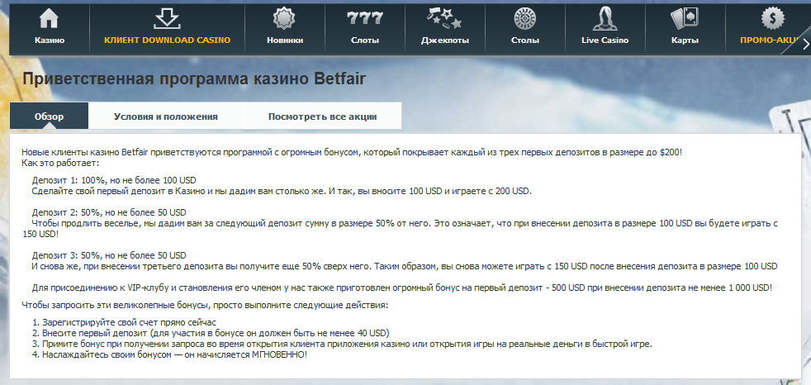Open Посмотреть все акции tab
The image size is (811, 385).
(322, 116)
